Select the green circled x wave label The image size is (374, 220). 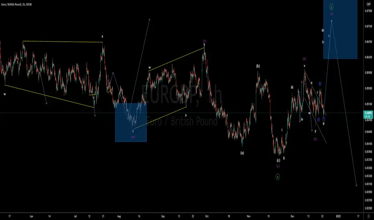278,177
